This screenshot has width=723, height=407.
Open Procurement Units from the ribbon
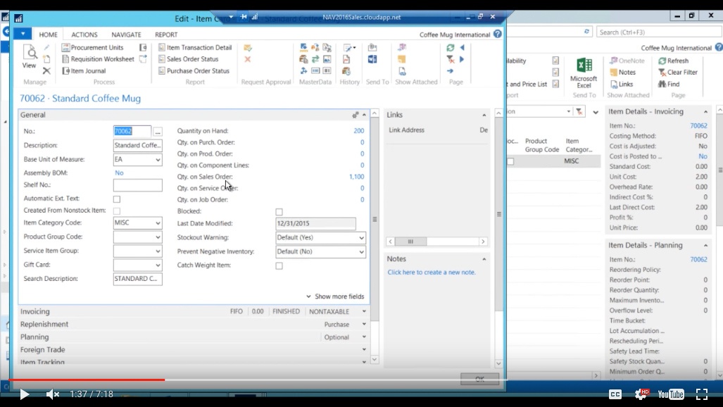(92, 47)
